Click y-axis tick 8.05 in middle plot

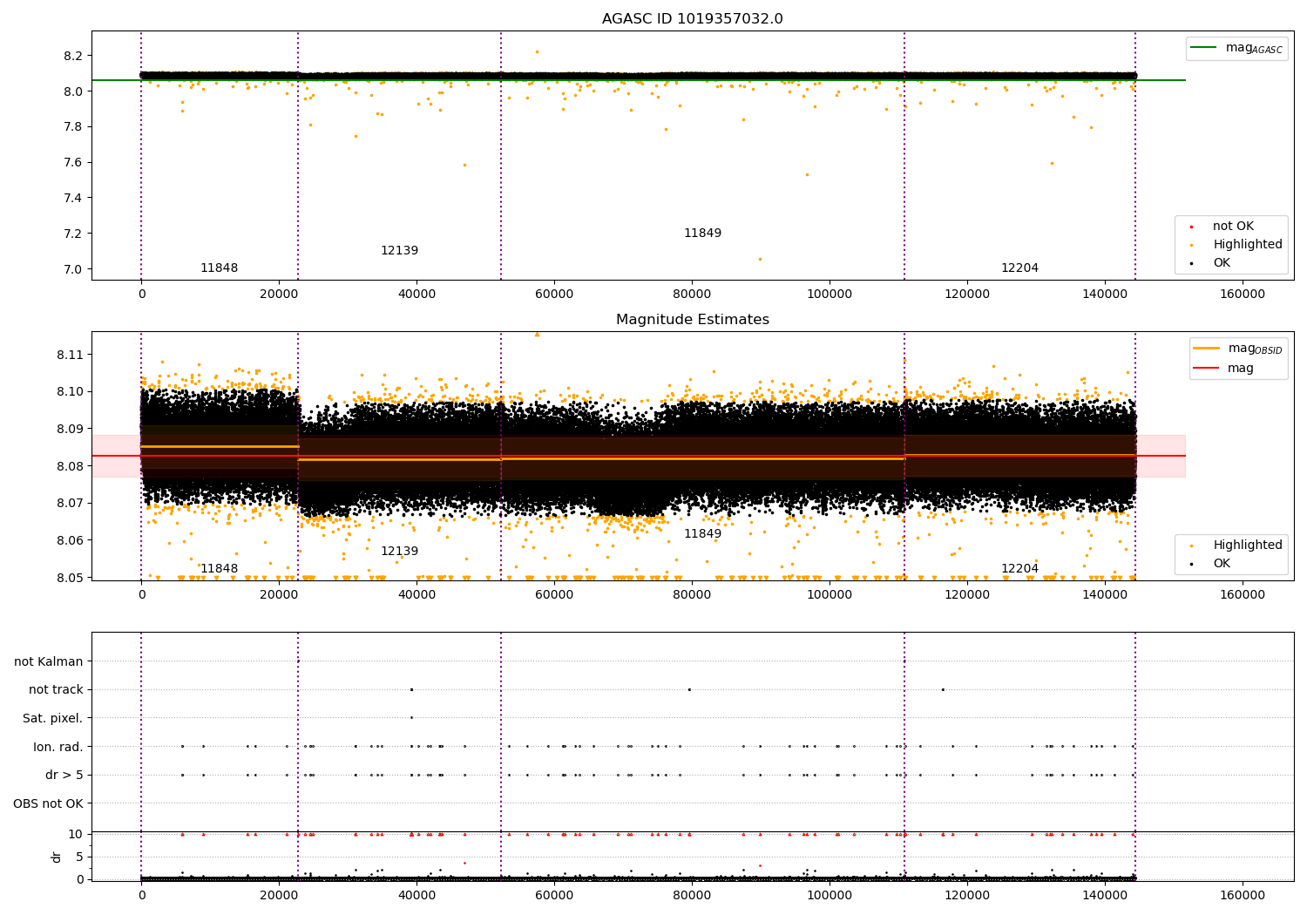coord(70,578)
